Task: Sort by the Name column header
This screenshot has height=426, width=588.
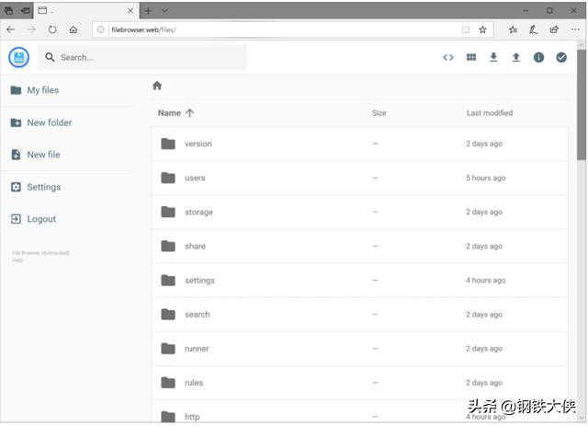Action: [170, 113]
